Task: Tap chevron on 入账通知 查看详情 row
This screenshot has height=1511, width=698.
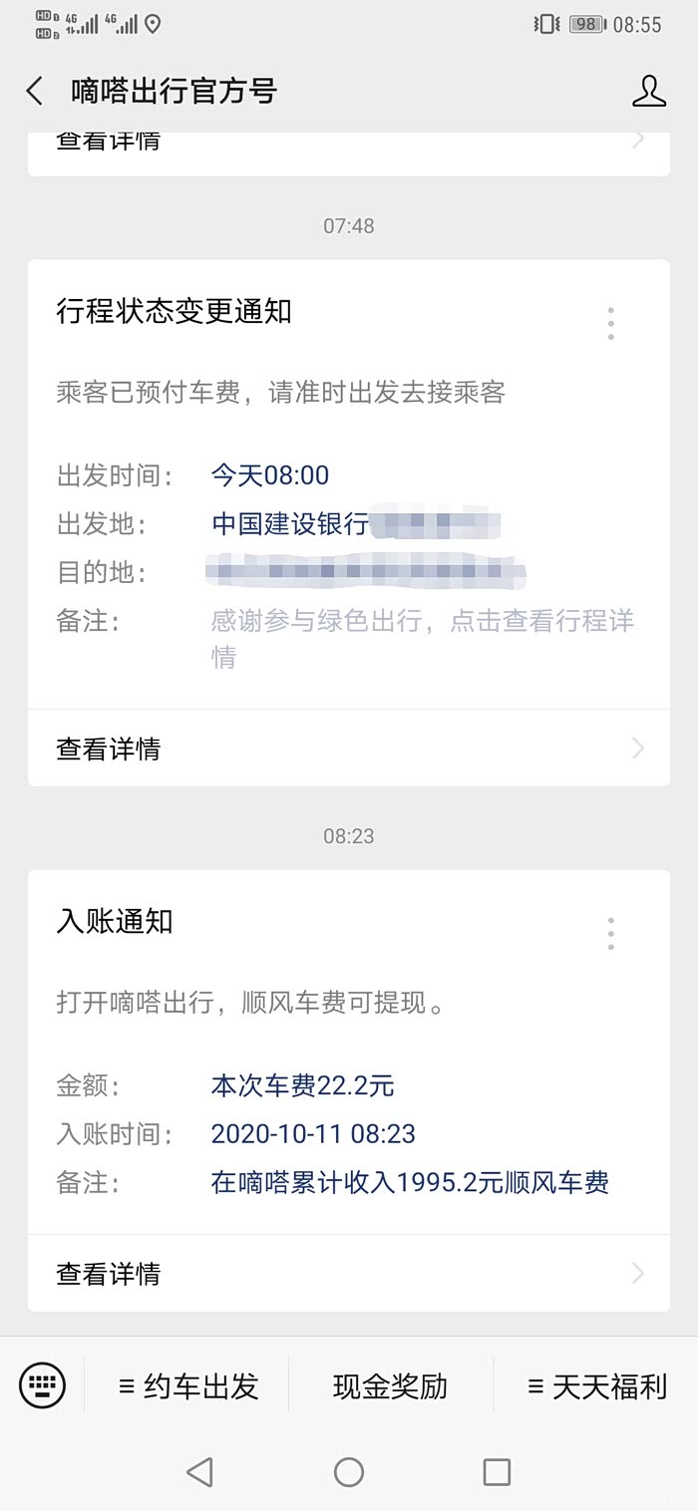Action: tap(638, 1274)
